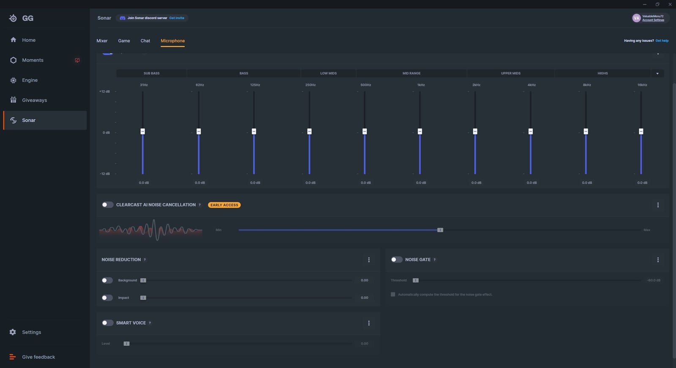676x368 pixels.
Task: Click the SteelSeries GG logo icon
Action: pos(13,18)
